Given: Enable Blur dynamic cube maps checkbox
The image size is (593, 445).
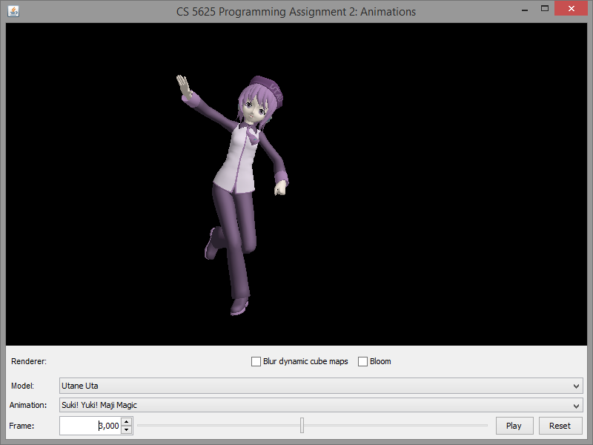Looking at the screenshot, I should [256, 362].
